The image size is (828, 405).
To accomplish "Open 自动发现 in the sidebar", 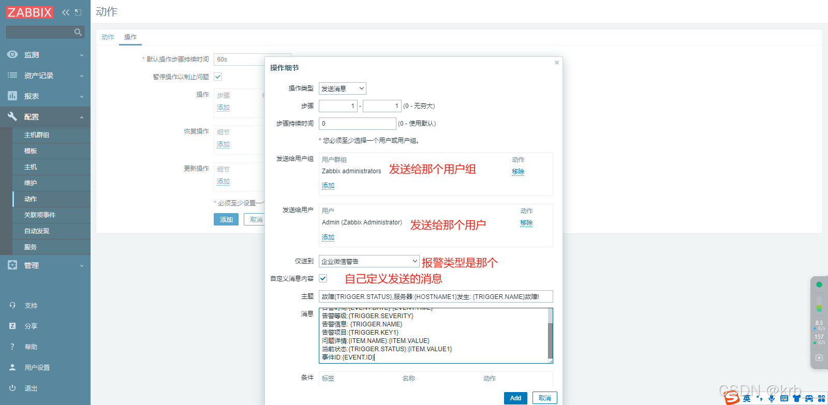I will (x=51, y=231).
